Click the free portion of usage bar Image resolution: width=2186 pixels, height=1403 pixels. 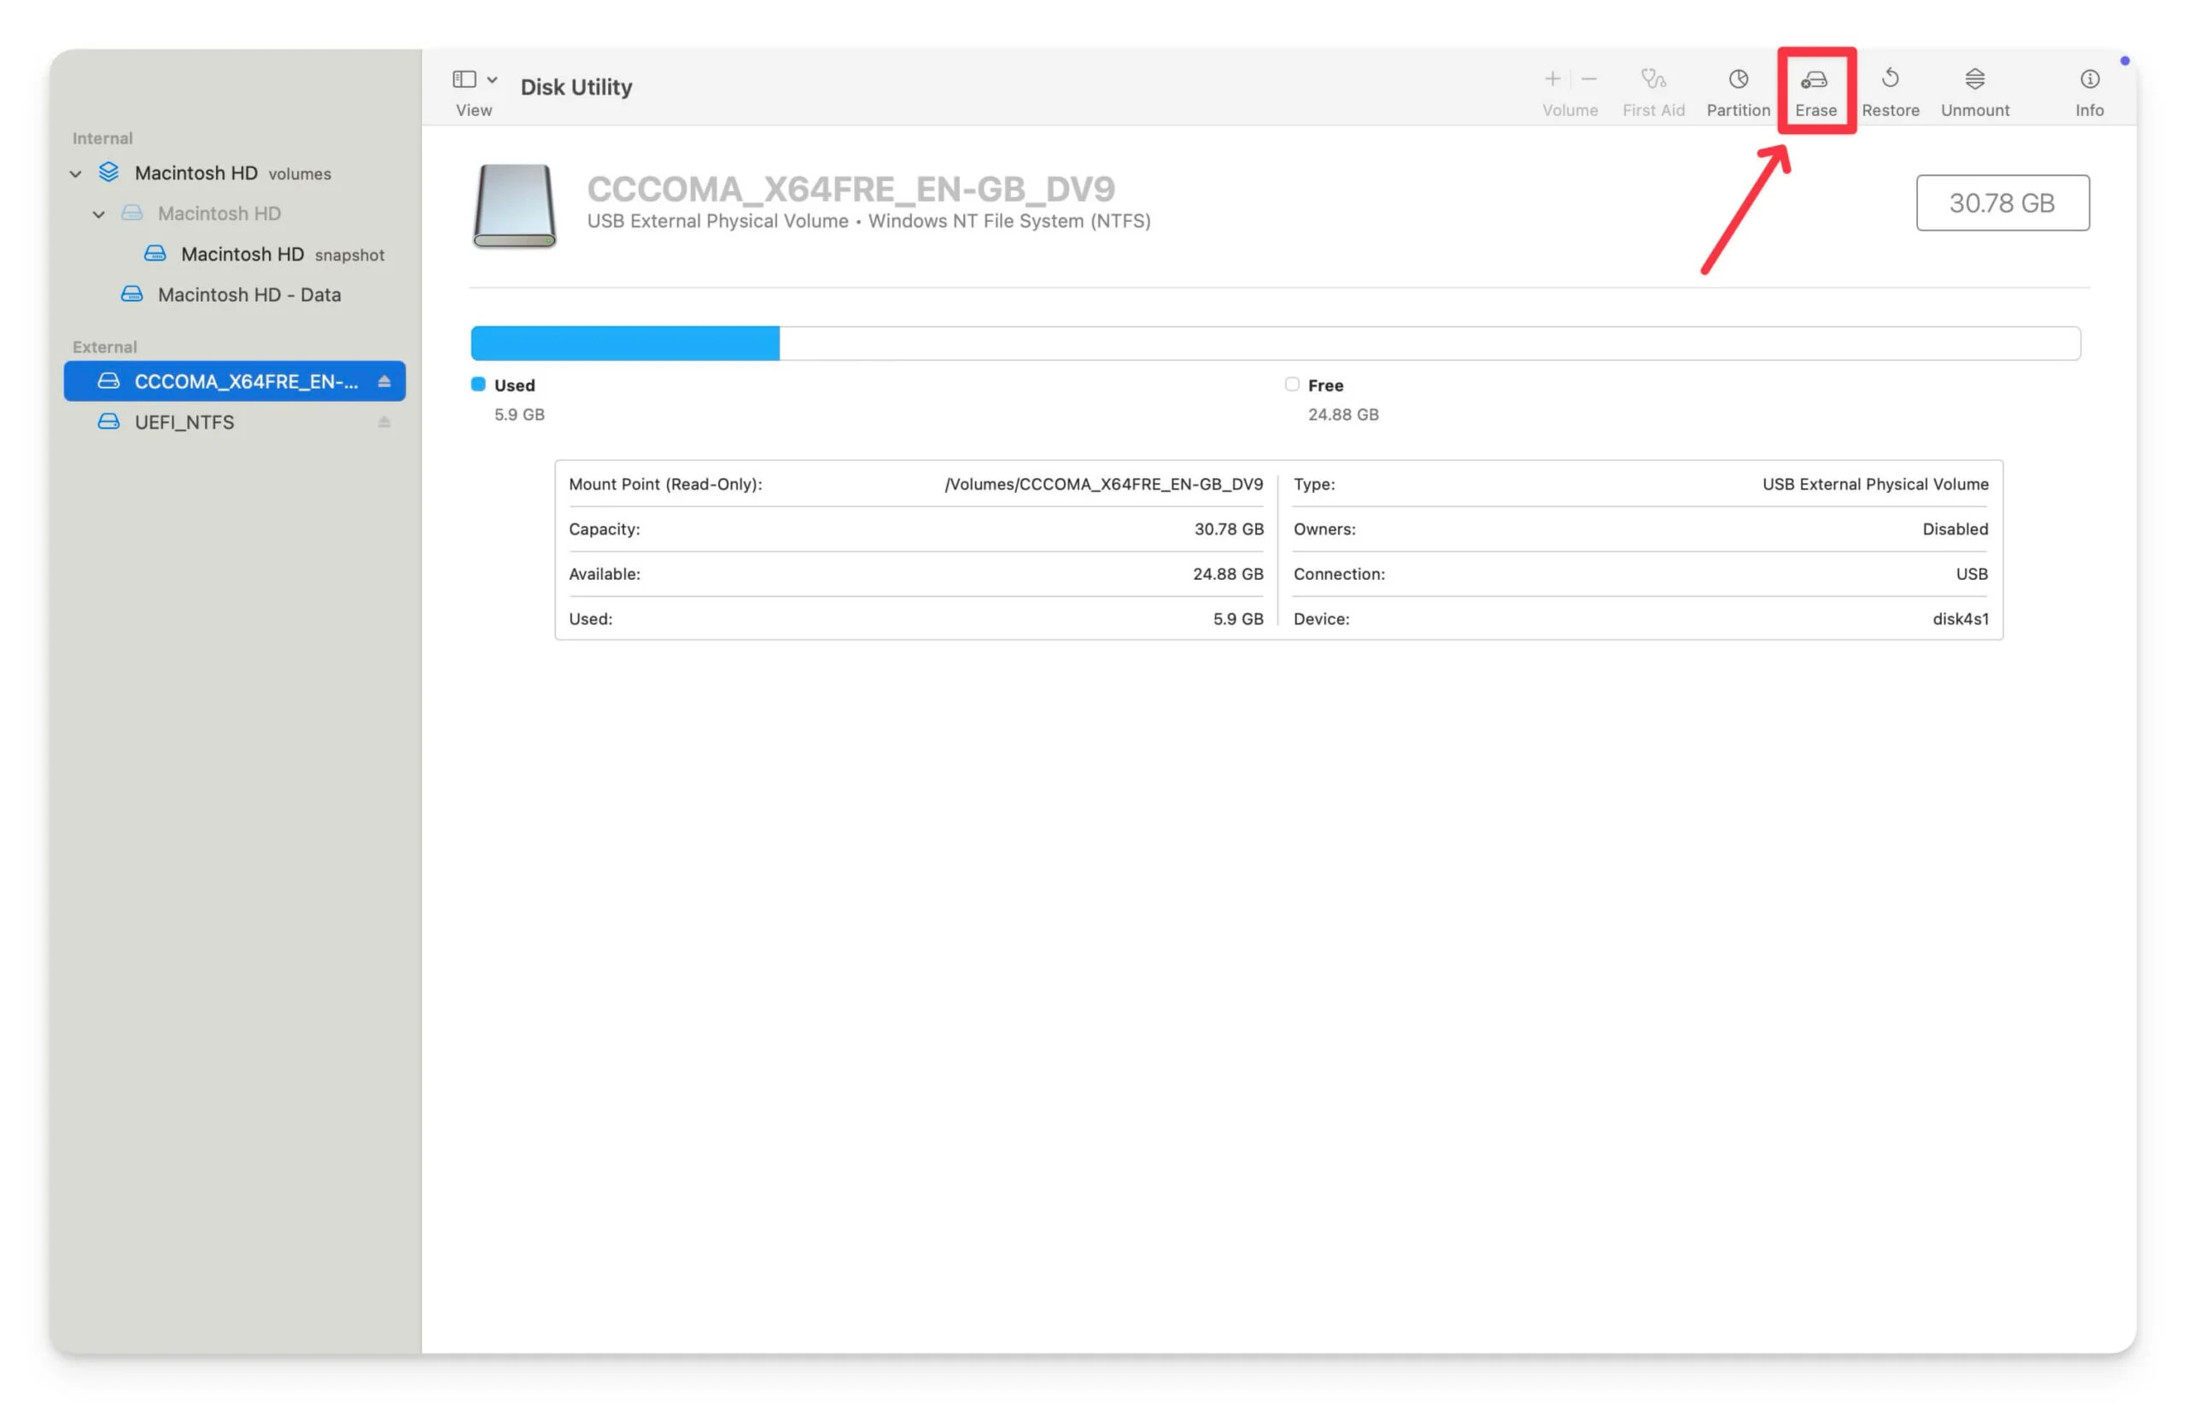[1430, 343]
